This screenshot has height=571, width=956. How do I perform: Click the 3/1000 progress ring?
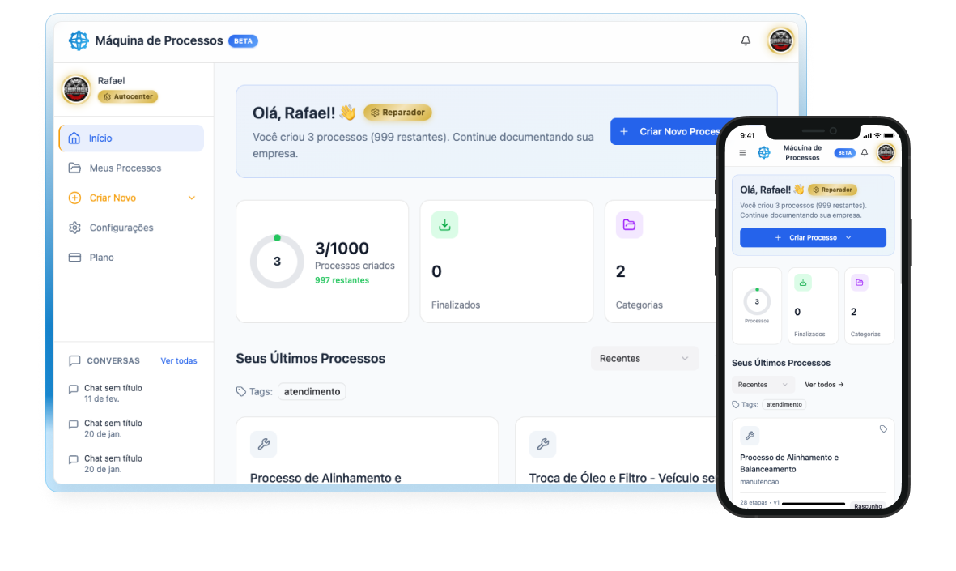(277, 262)
